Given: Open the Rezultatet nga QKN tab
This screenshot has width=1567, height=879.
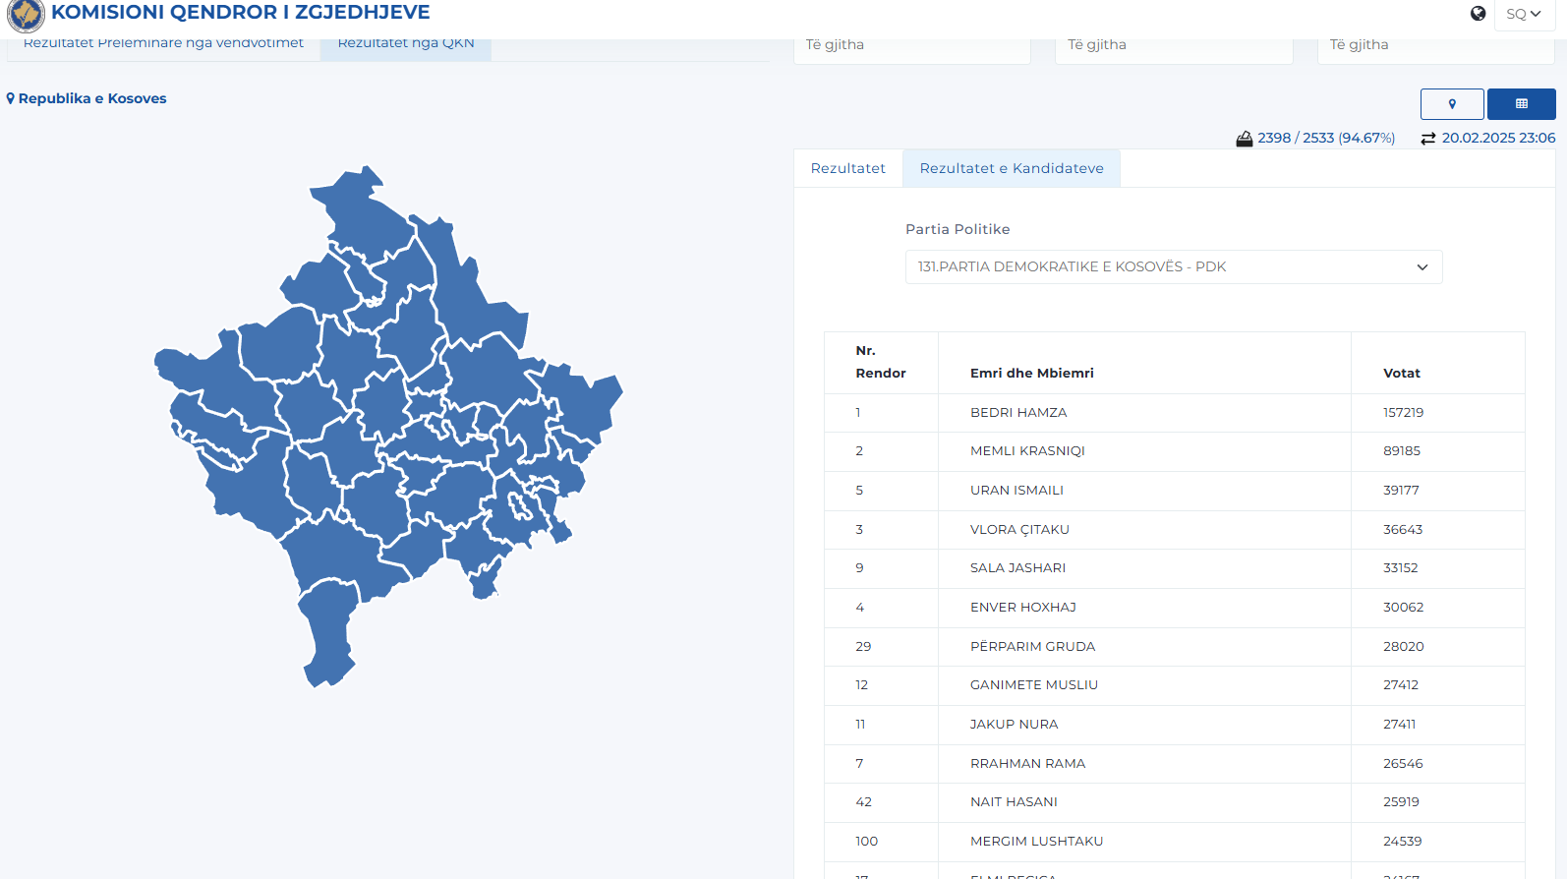Looking at the screenshot, I should (405, 45).
